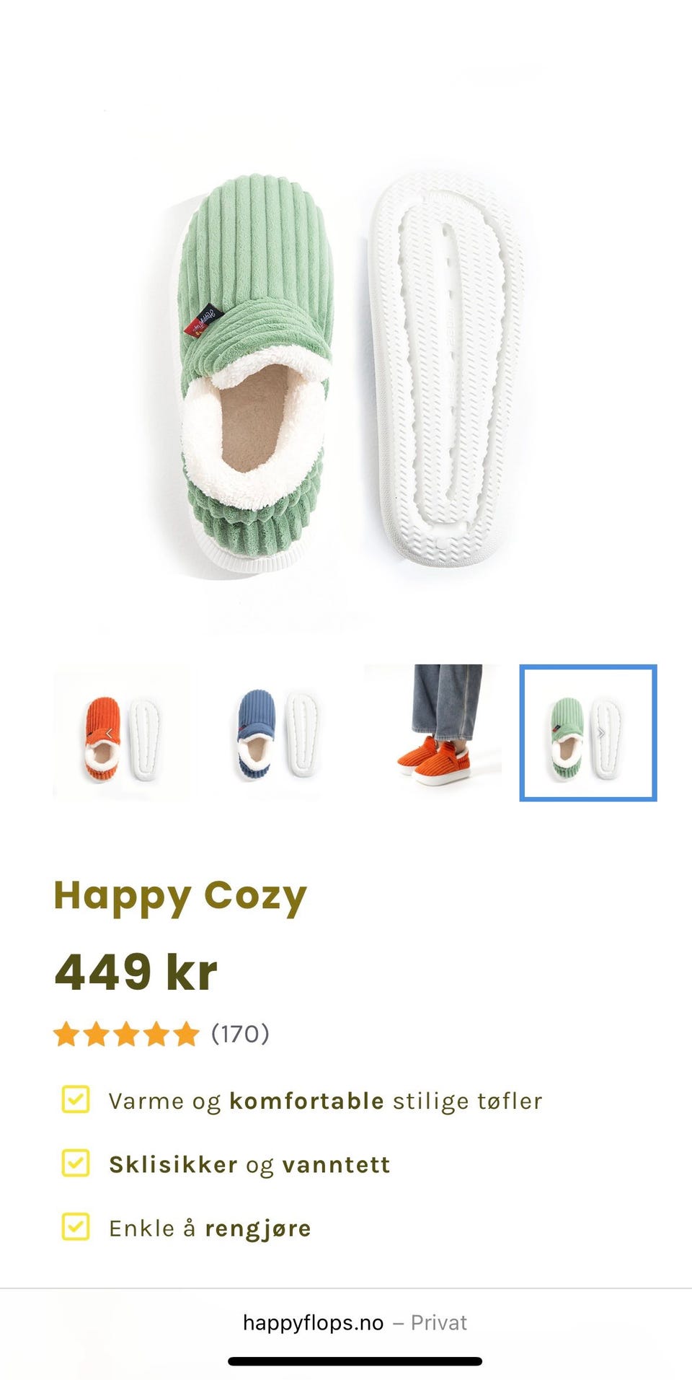The height and width of the screenshot is (1380, 692).
Task: Tap the white sole in the main image
Action: pos(445,369)
